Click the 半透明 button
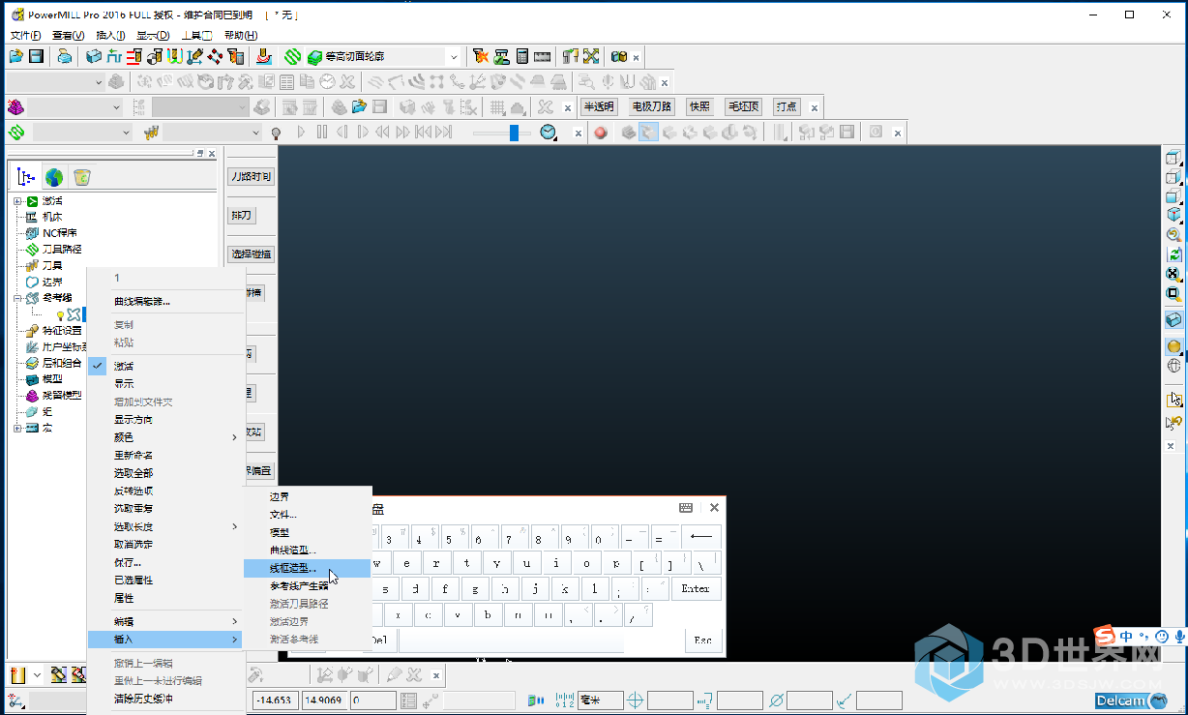The height and width of the screenshot is (715, 1188). (x=599, y=107)
